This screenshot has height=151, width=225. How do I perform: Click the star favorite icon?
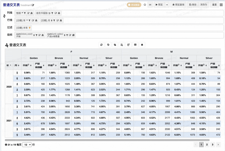click(145, 5)
